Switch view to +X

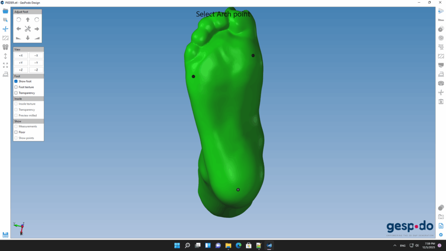[21, 55]
